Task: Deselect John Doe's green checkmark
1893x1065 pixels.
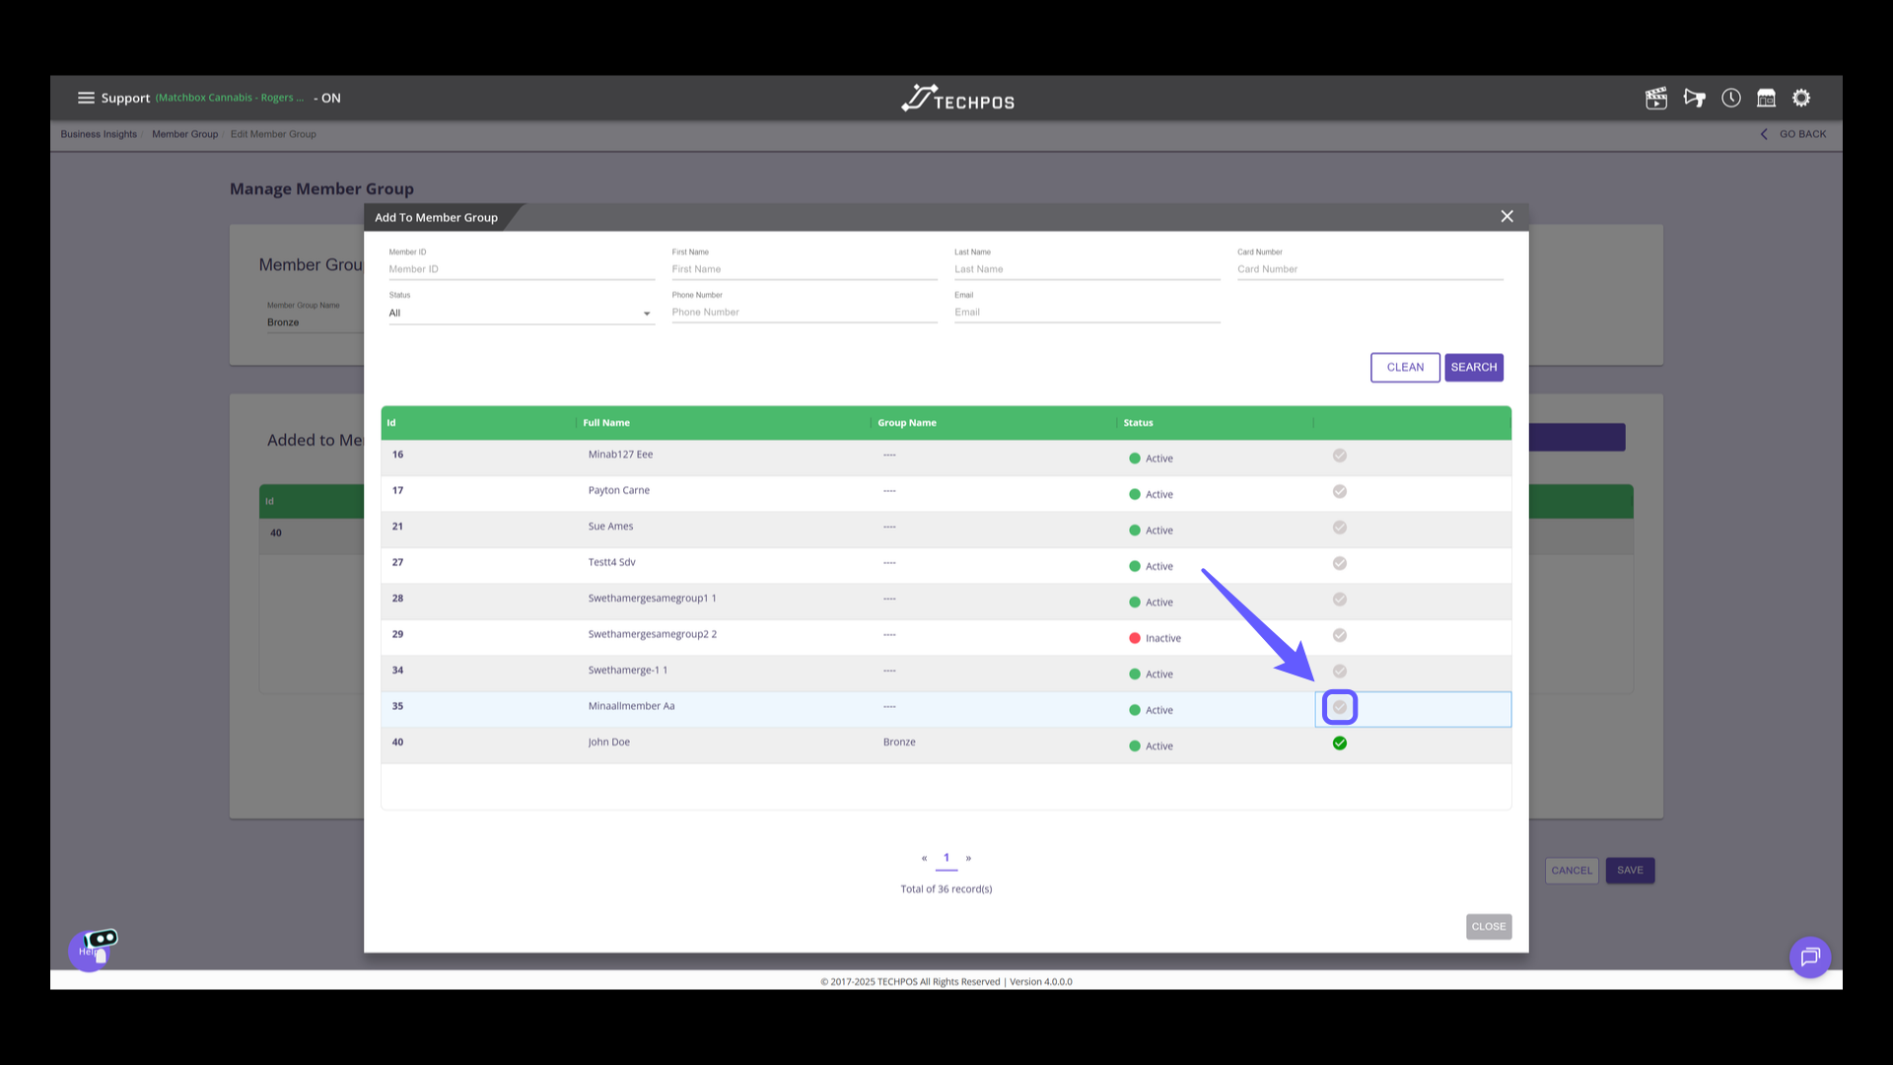Action: [x=1340, y=744]
